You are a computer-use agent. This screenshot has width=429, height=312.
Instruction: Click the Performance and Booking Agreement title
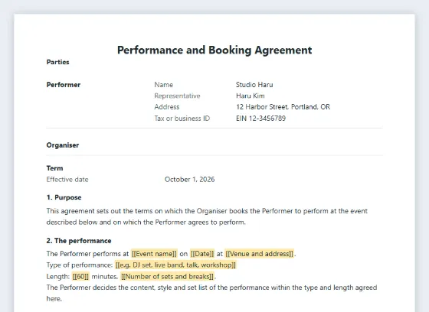[215, 50]
